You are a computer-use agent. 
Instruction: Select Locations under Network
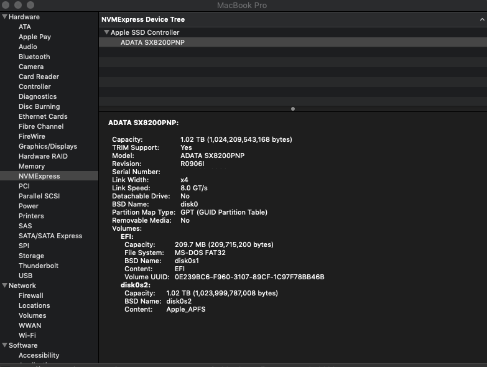34,305
